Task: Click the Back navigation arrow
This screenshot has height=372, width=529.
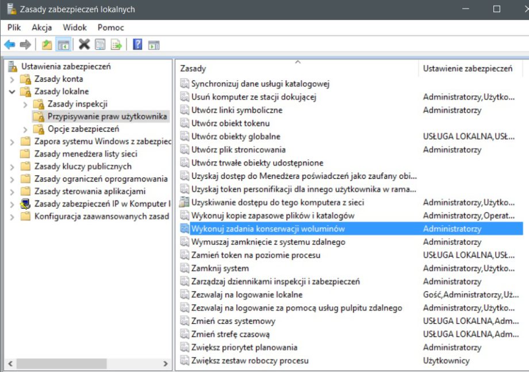Action: (9, 44)
